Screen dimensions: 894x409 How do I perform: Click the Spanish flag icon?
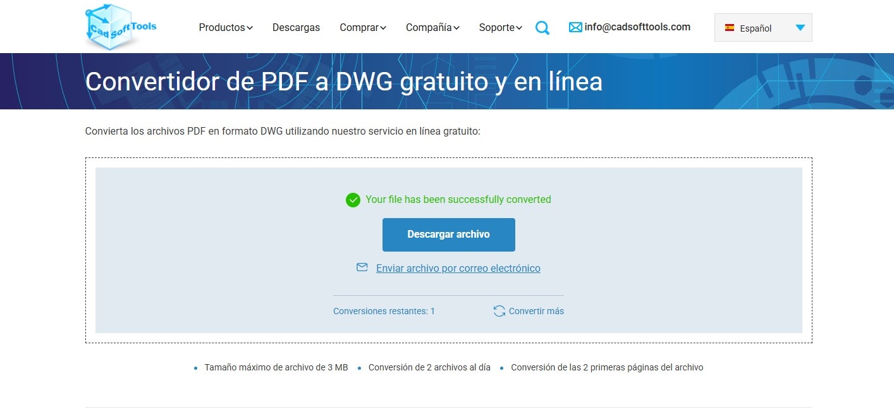(x=729, y=28)
